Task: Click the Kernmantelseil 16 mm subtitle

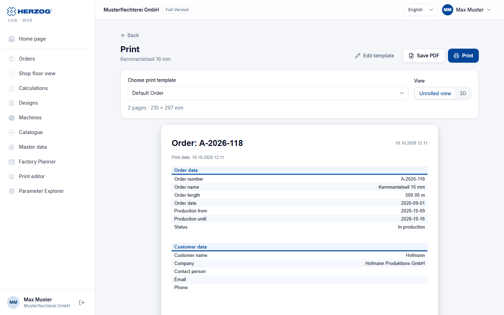Action: [x=146, y=59]
